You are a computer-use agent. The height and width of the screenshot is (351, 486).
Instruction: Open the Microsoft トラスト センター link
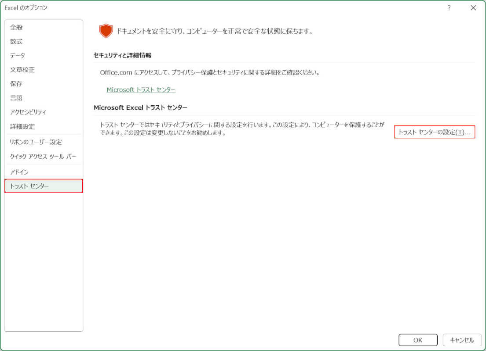(x=141, y=90)
